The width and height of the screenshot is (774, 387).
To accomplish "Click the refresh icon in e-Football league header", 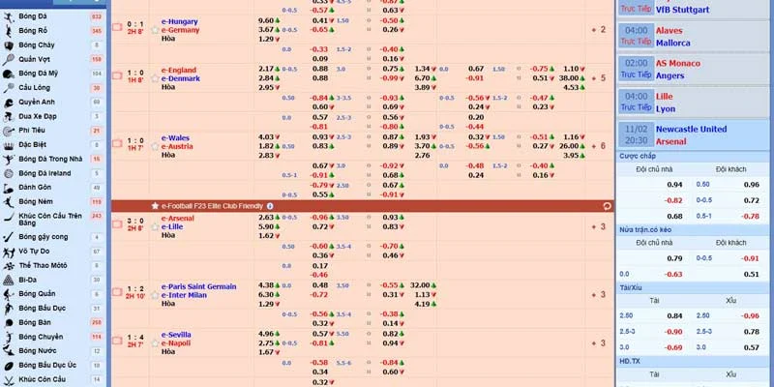I will (x=607, y=206).
